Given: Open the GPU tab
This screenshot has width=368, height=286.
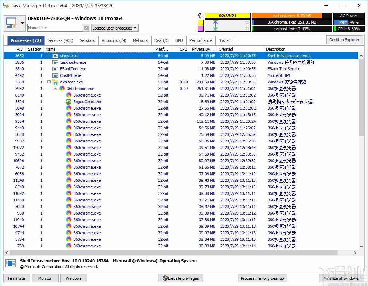Looking at the screenshot, I should [x=179, y=40].
